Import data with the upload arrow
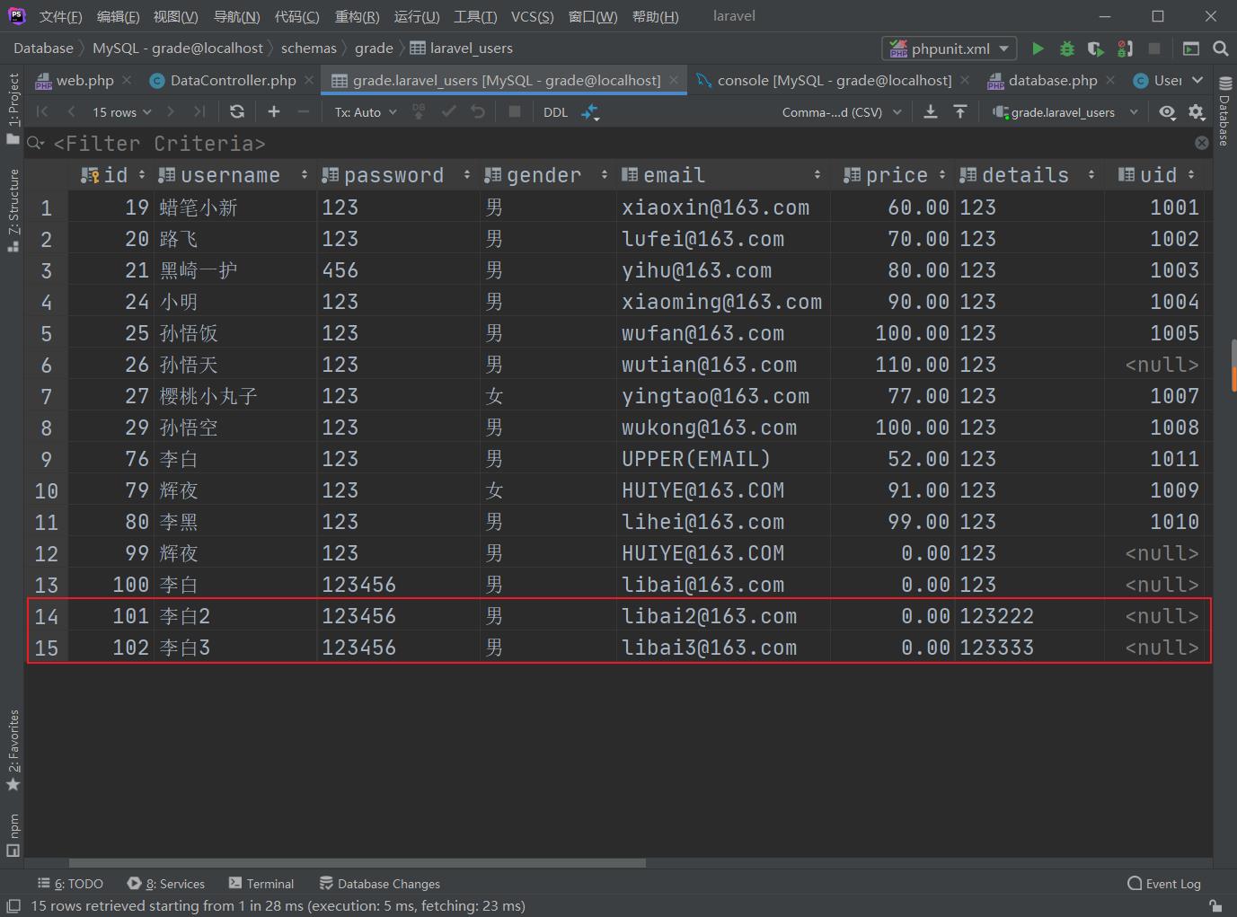Viewport: 1237px width, 917px height. tap(960, 111)
